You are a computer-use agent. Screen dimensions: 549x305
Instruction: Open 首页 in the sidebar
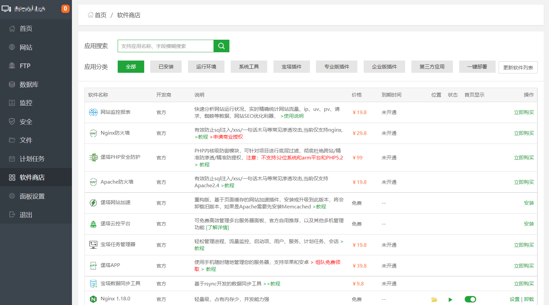(36, 29)
